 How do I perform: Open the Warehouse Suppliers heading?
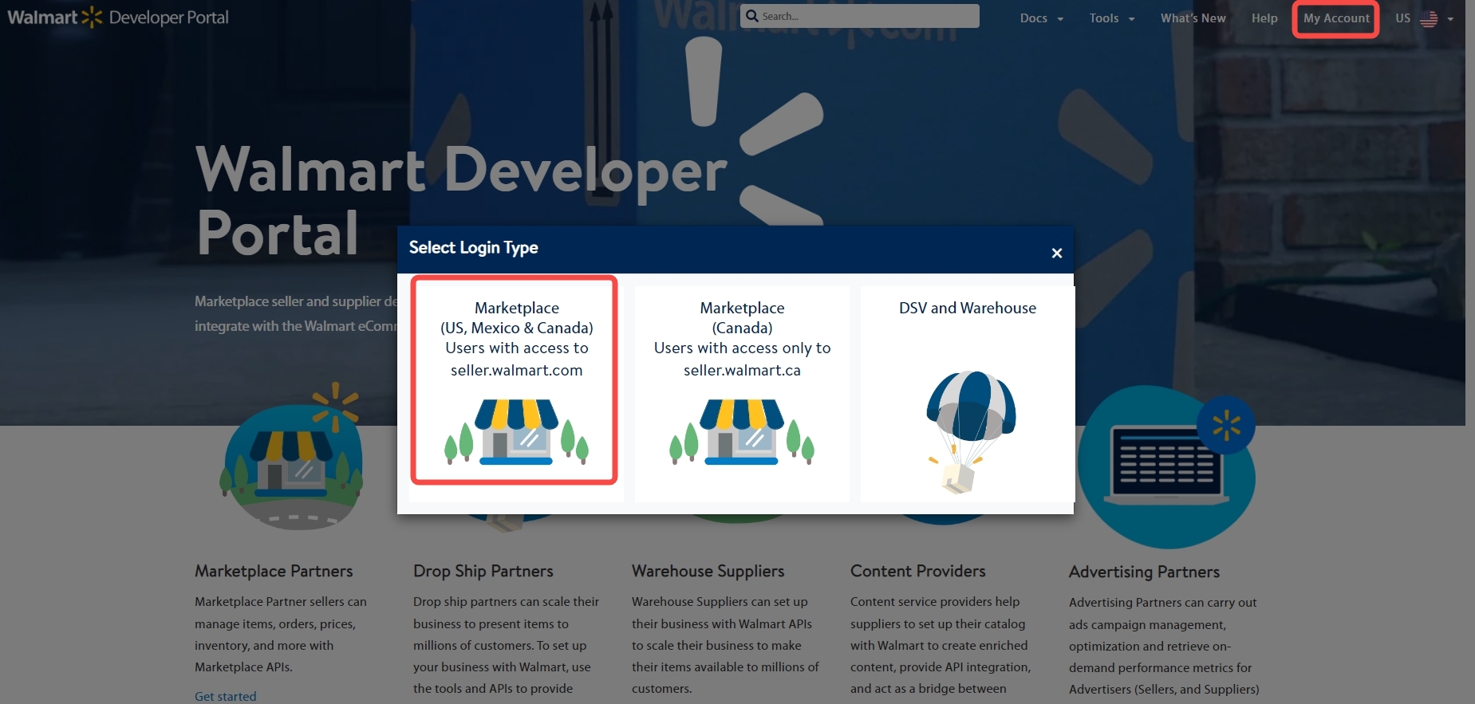tap(708, 571)
